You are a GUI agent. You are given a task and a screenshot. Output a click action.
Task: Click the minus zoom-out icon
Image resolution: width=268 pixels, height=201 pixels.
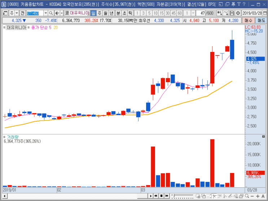252,196
